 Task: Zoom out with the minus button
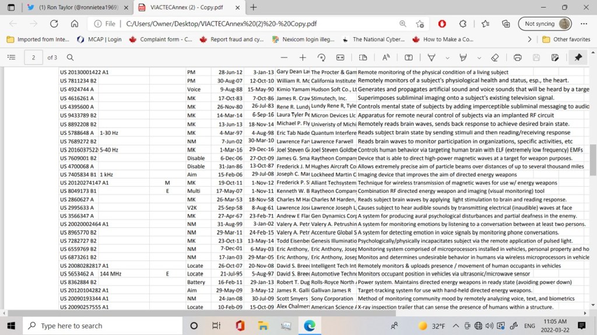pyautogui.click(x=284, y=58)
